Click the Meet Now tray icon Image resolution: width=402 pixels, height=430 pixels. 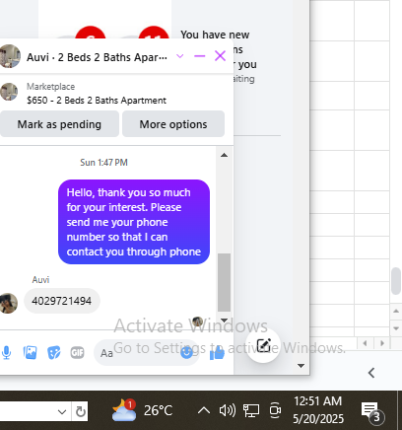[275, 410]
